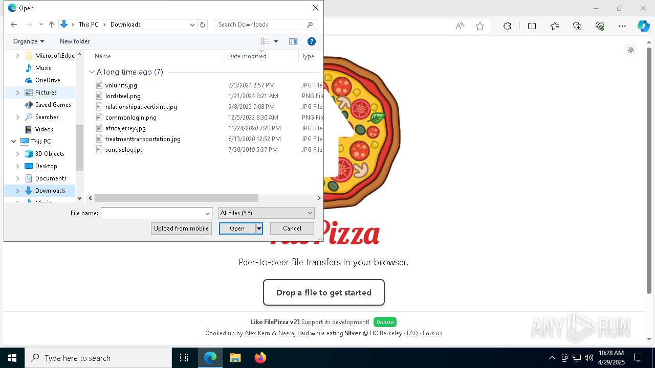The width and height of the screenshot is (655, 368).
Task: Show the preview pane
Action: point(293,41)
